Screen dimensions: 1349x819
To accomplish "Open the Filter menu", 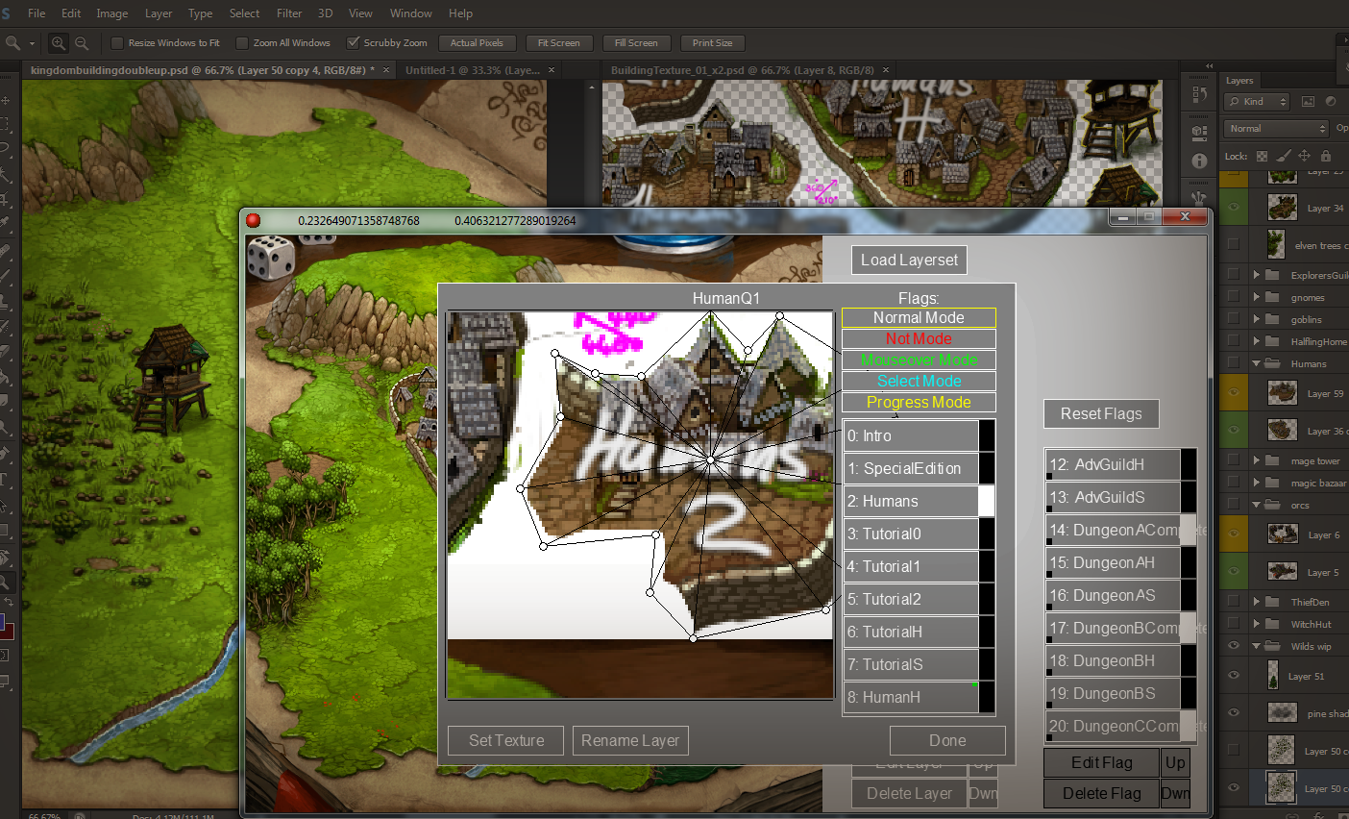I will point(288,13).
